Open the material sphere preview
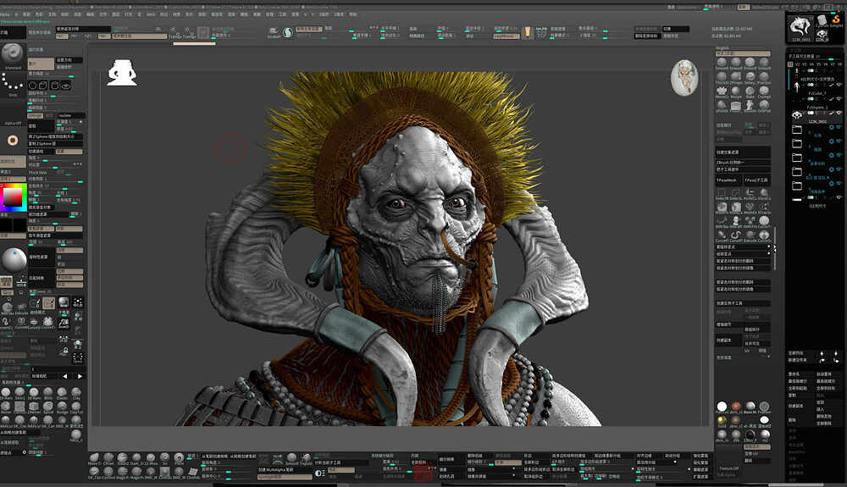Screen dimensions: 847x487 click(14, 260)
